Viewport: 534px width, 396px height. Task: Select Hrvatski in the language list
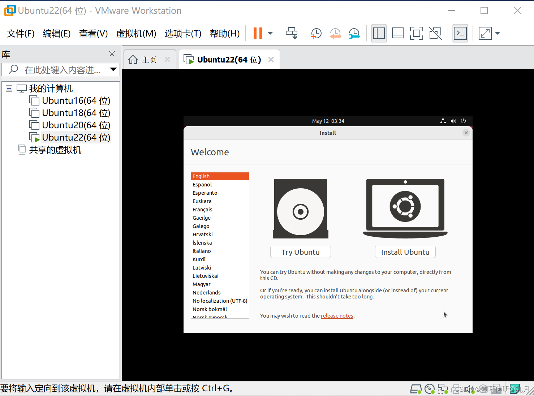[220, 234]
